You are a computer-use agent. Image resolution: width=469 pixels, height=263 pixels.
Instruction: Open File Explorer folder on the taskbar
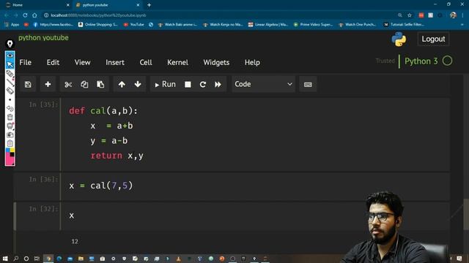pyautogui.click(x=81, y=259)
